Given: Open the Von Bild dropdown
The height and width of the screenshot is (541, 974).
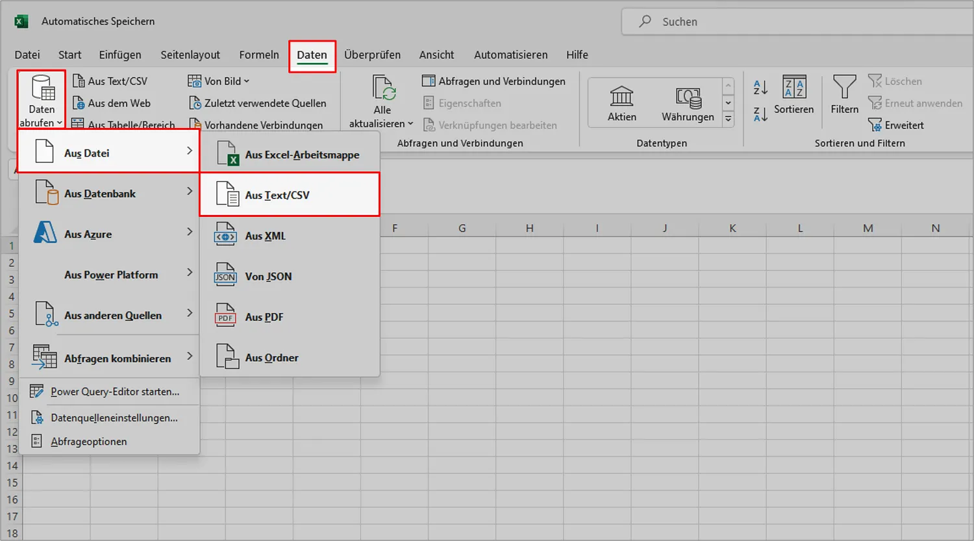Looking at the screenshot, I should point(218,81).
